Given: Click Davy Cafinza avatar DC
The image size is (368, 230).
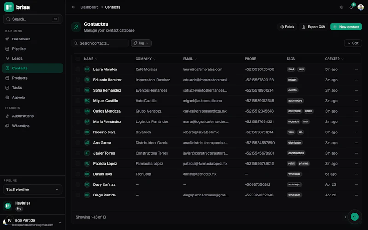Looking at the screenshot, I should (87, 184).
